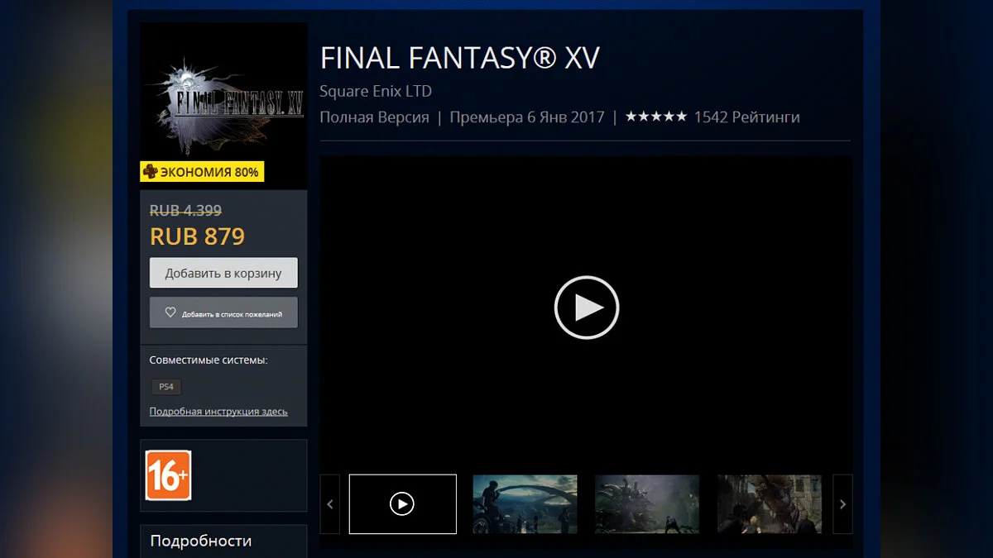993x558 pixels.
Task: Click publisher name Square Enix LTD
Action: [376, 91]
